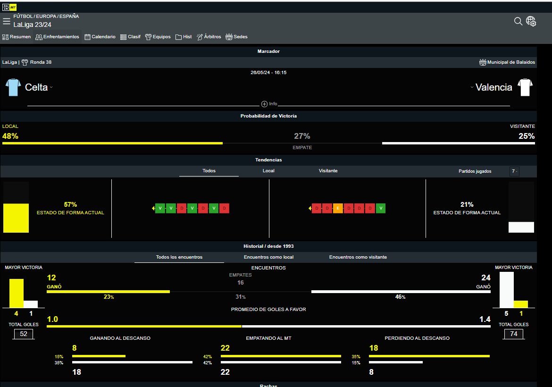The height and width of the screenshot is (387, 552).
Task: Switch Tendencias filter to Visitante
Action: click(328, 171)
